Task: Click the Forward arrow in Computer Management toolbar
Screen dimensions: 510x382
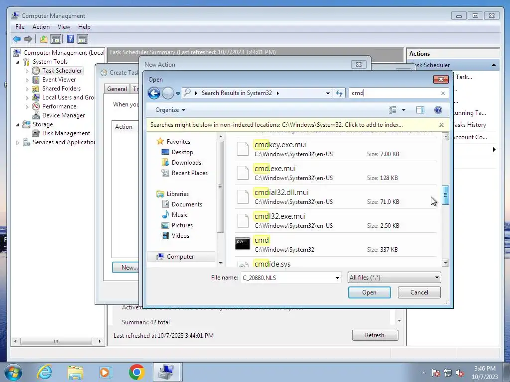Action: point(28,39)
